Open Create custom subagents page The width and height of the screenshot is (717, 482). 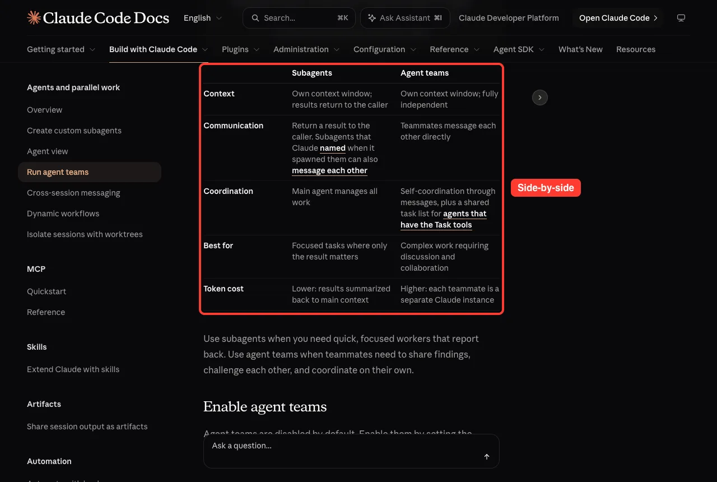[x=74, y=131]
